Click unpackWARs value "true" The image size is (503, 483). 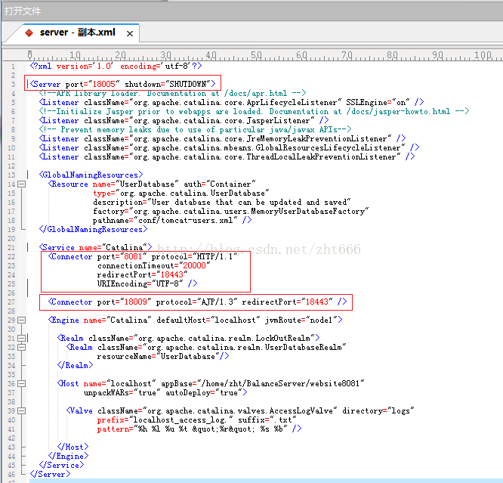pyautogui.click(x=147, y=392)
